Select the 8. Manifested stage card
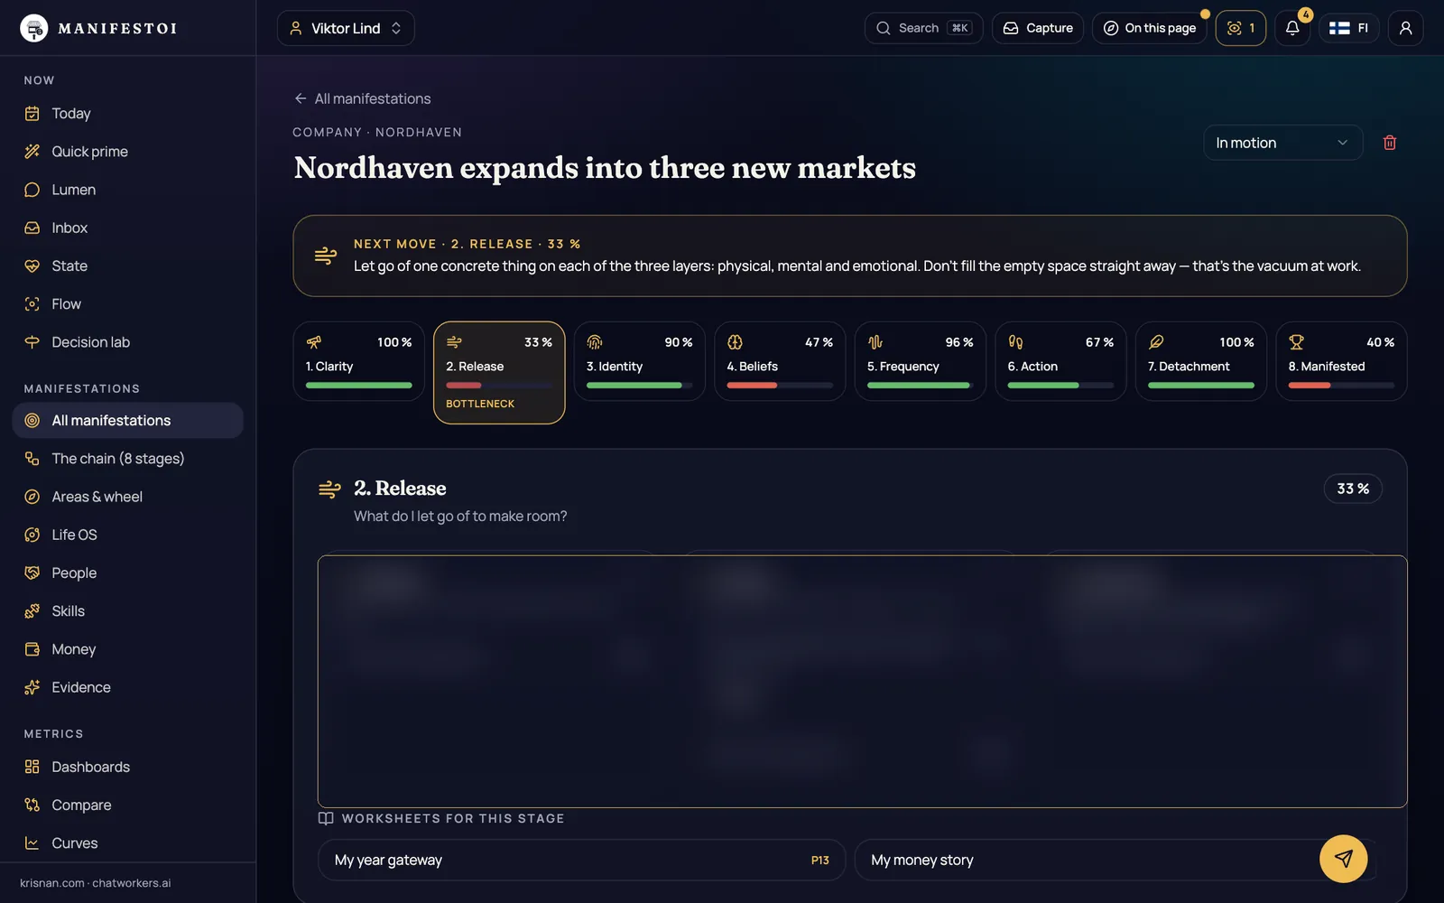 [x=1341, y=361]
